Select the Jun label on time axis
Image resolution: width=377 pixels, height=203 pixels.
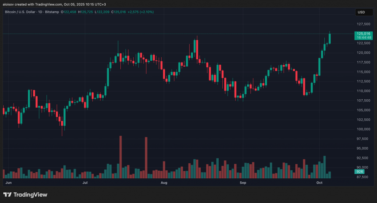click(x=9, y=182)
